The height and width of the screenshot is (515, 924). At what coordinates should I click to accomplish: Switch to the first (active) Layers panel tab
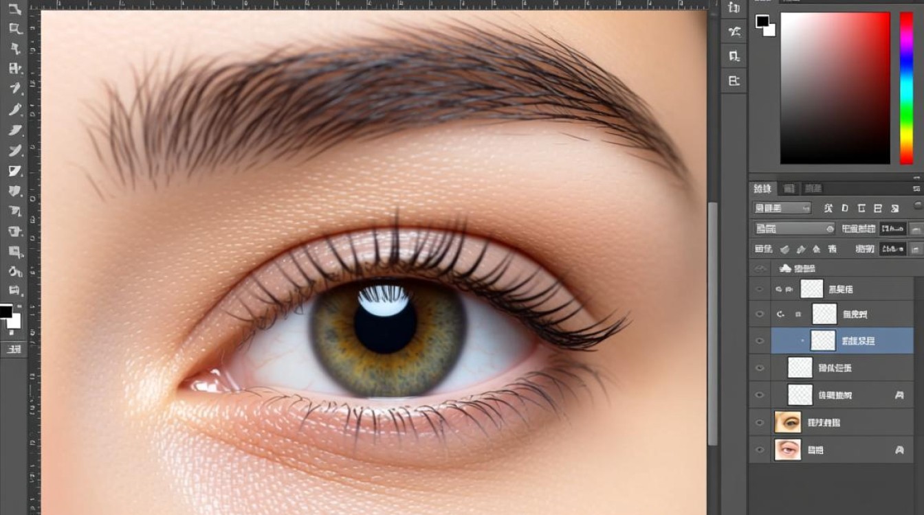pos(762,189)
